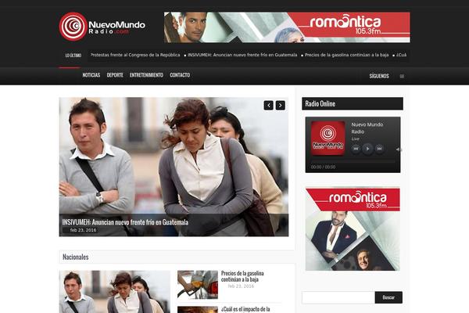Open the Noticias menu
This screenshot has height=313, width=469.
[x=91, y=75]
